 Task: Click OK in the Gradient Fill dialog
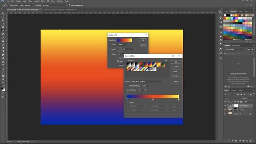[x=143, y=40]
